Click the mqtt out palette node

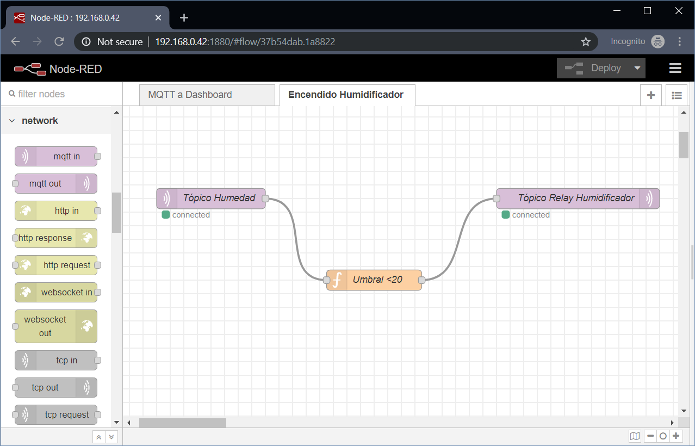tap(56, 183)
